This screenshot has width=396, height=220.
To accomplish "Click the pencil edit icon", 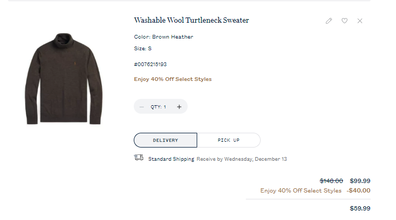I will click(329, 21).
